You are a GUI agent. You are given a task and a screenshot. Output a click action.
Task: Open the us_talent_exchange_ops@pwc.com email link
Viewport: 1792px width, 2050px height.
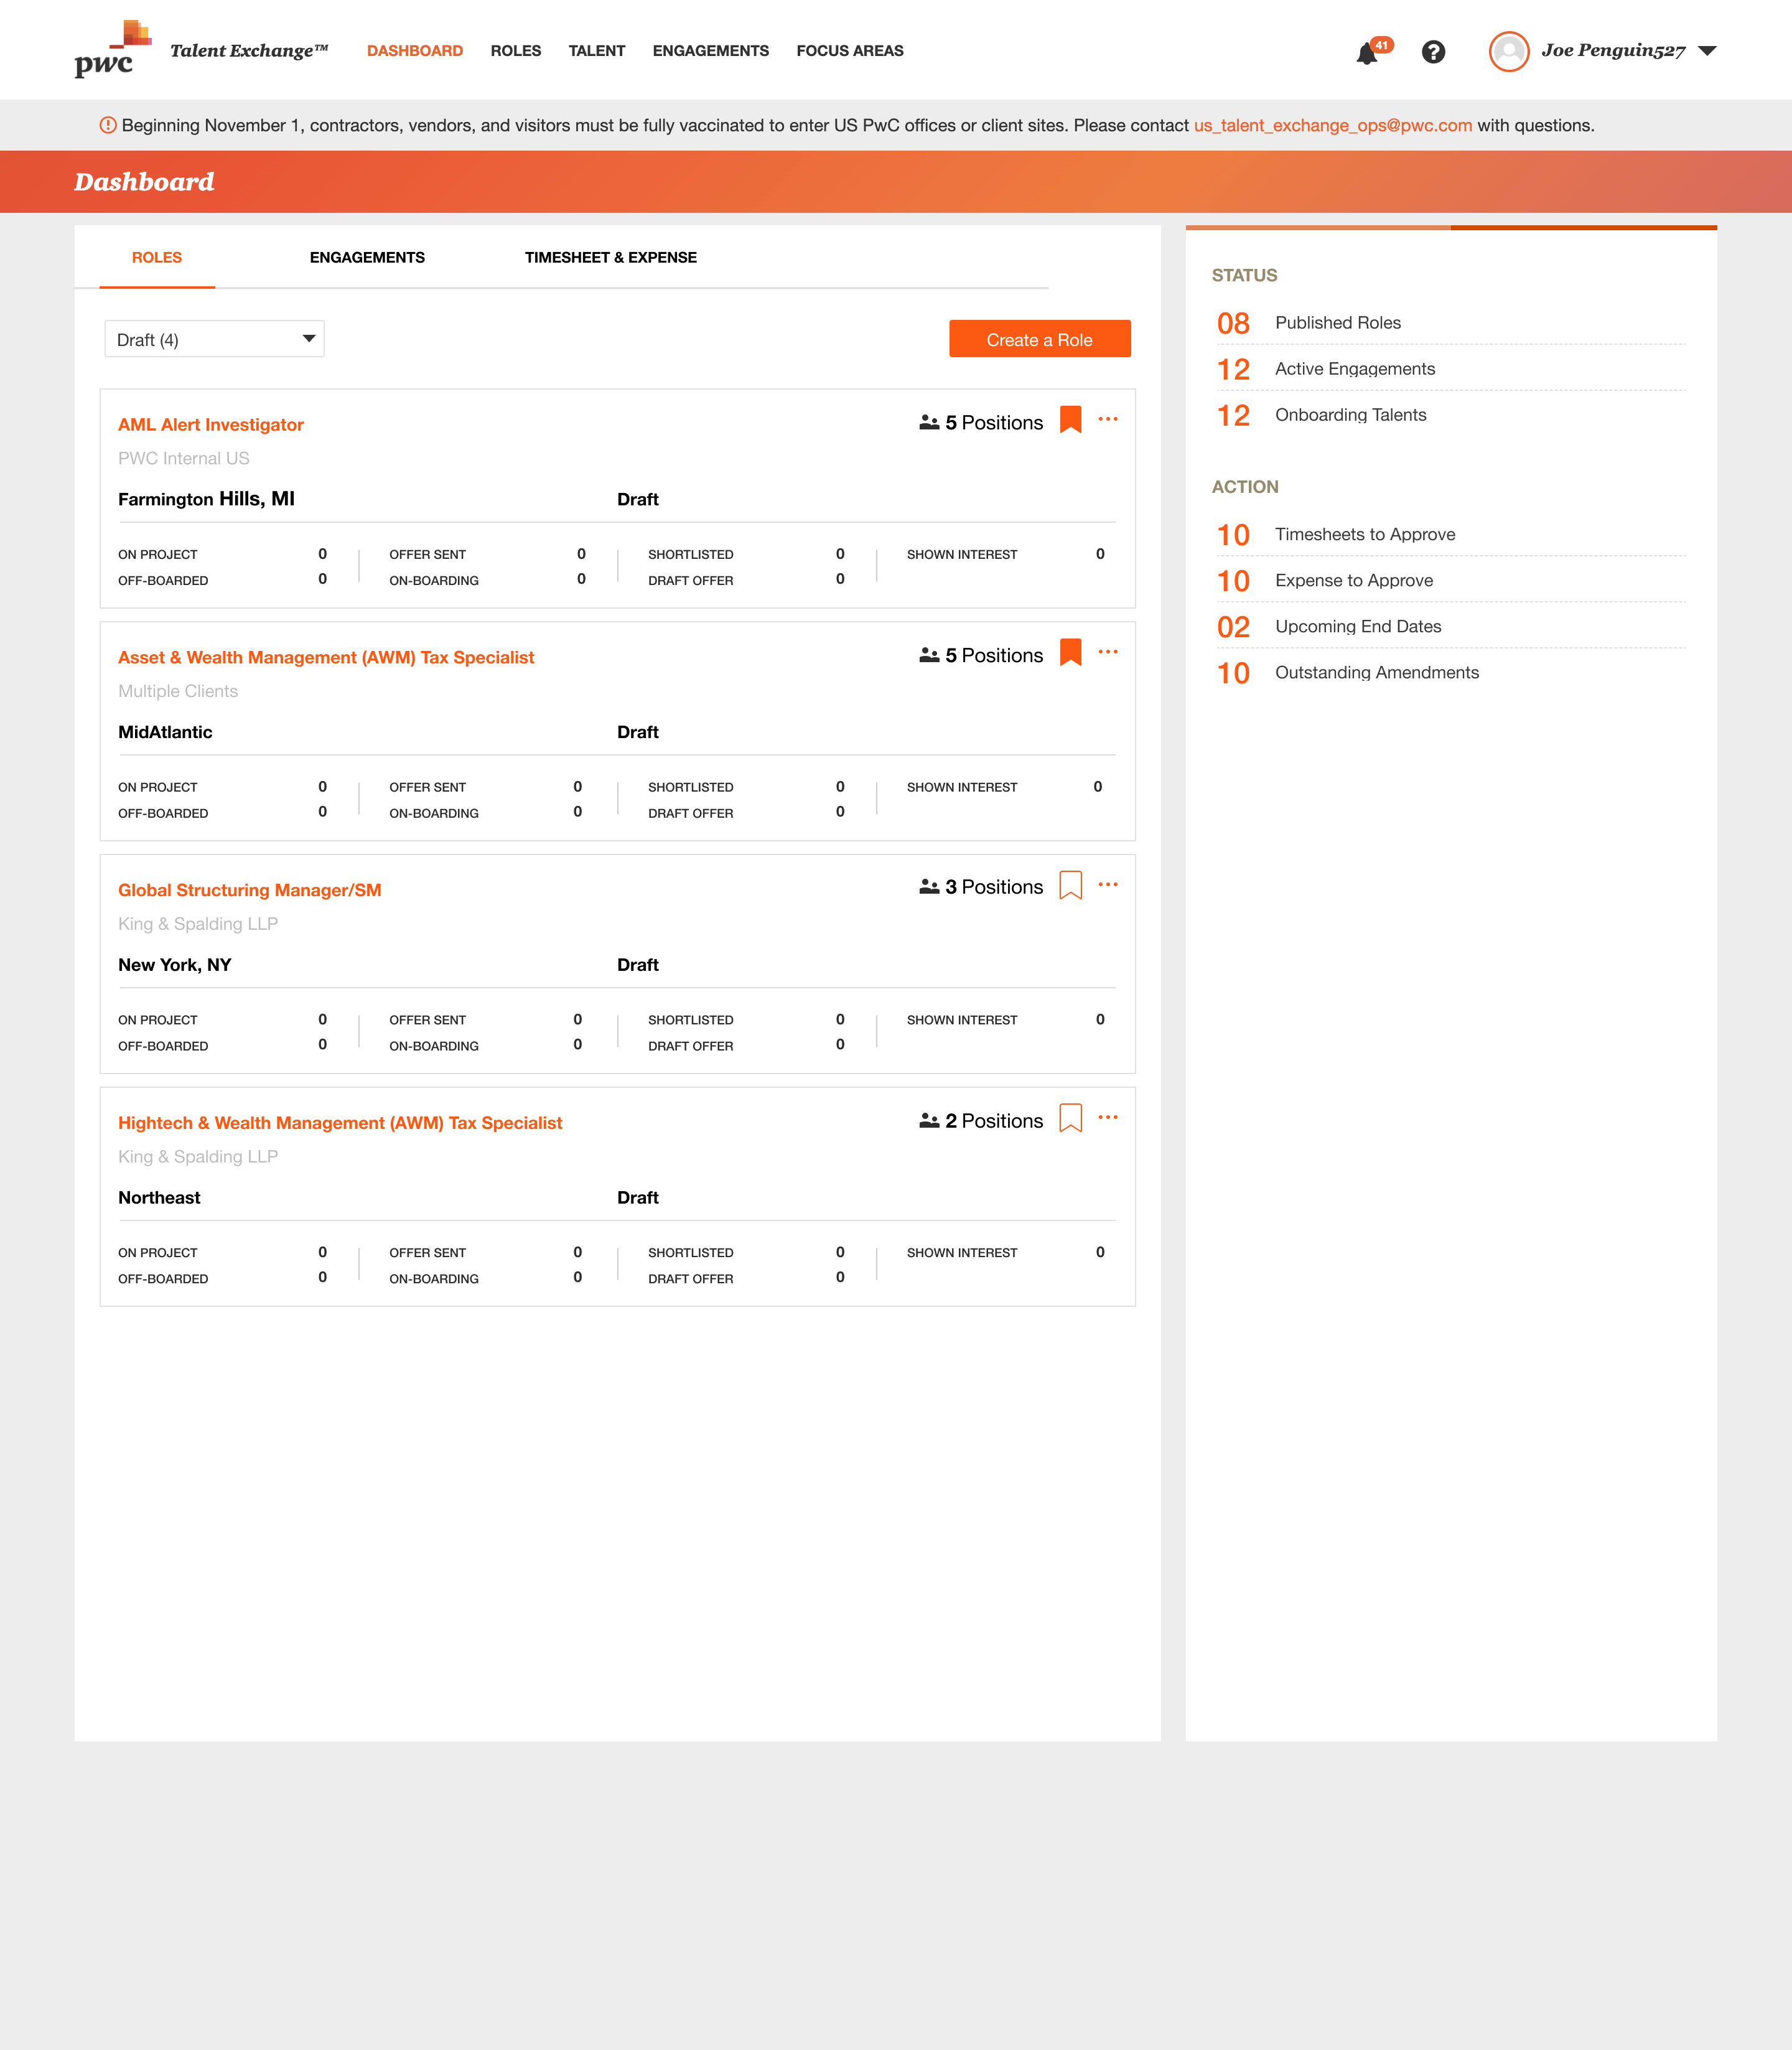1332,126
